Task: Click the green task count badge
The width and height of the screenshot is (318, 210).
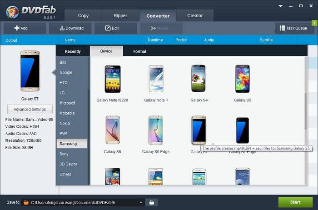Action: pyautogui.click(x=314, y=23)
